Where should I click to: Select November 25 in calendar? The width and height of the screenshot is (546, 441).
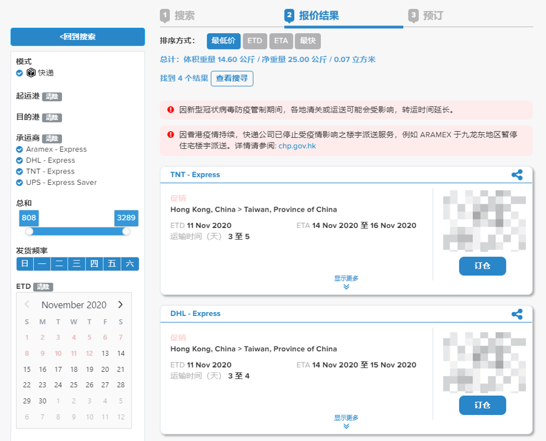coord(74,385)
